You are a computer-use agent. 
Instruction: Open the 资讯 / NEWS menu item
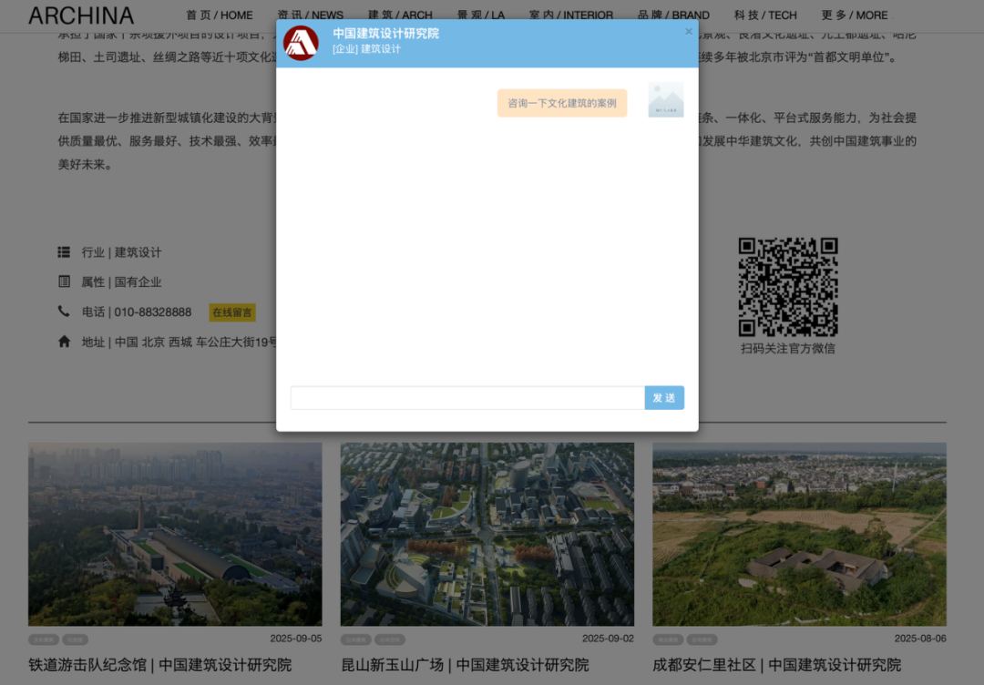click(311, 15)
